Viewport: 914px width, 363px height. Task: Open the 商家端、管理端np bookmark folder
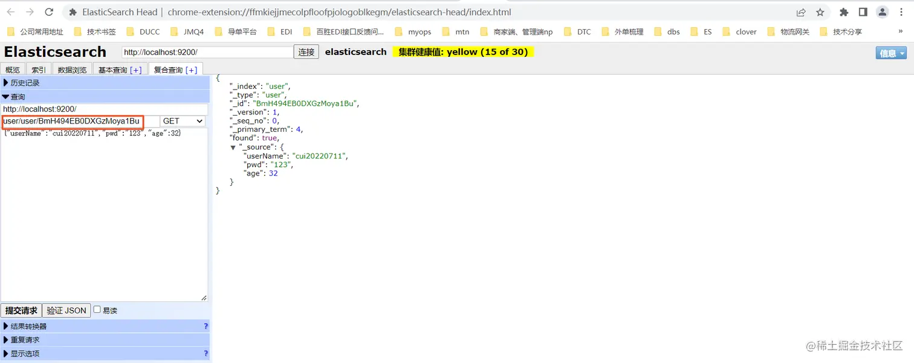tap(516, 32)
